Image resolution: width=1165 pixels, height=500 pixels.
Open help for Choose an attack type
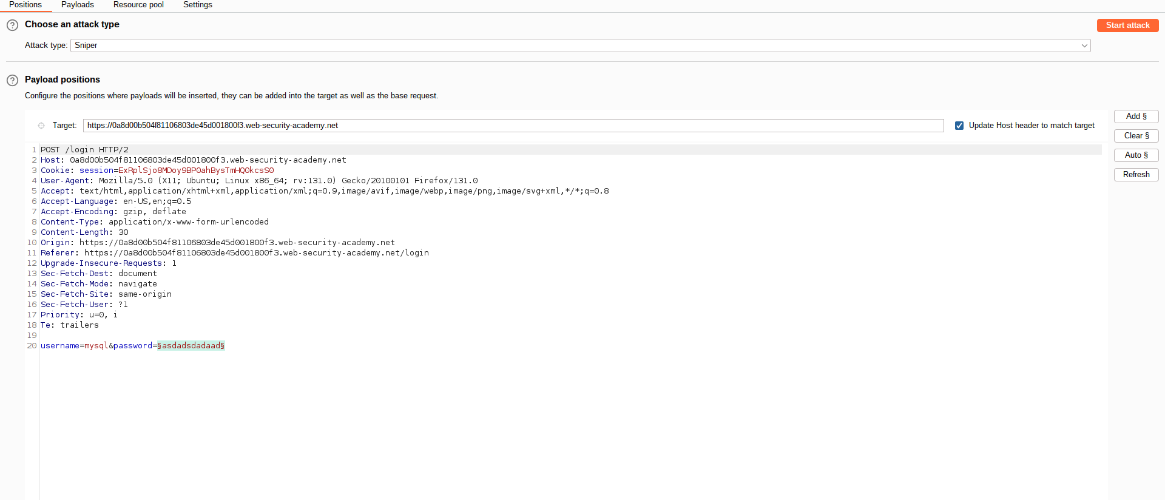(12, 25)
